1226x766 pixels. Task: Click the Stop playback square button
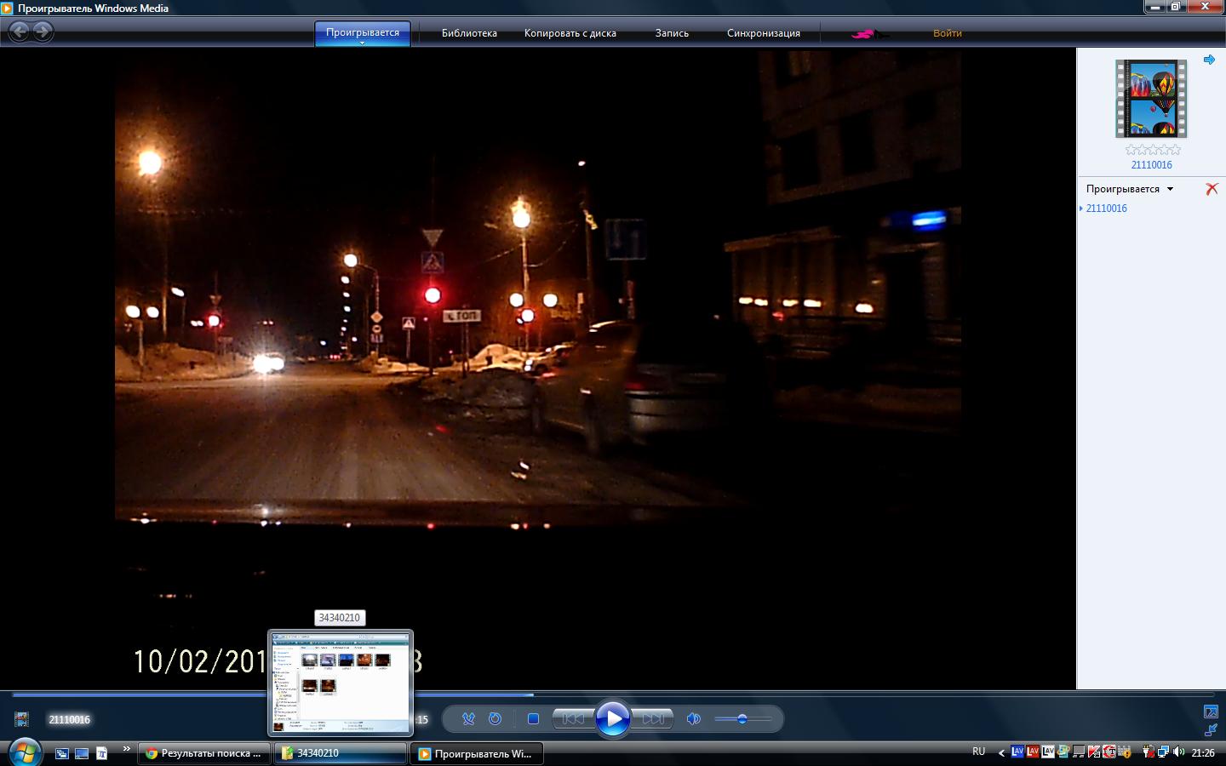click(x=533, y=719)
